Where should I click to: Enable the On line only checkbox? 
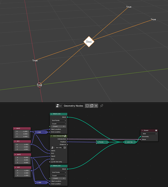point(52,162)
